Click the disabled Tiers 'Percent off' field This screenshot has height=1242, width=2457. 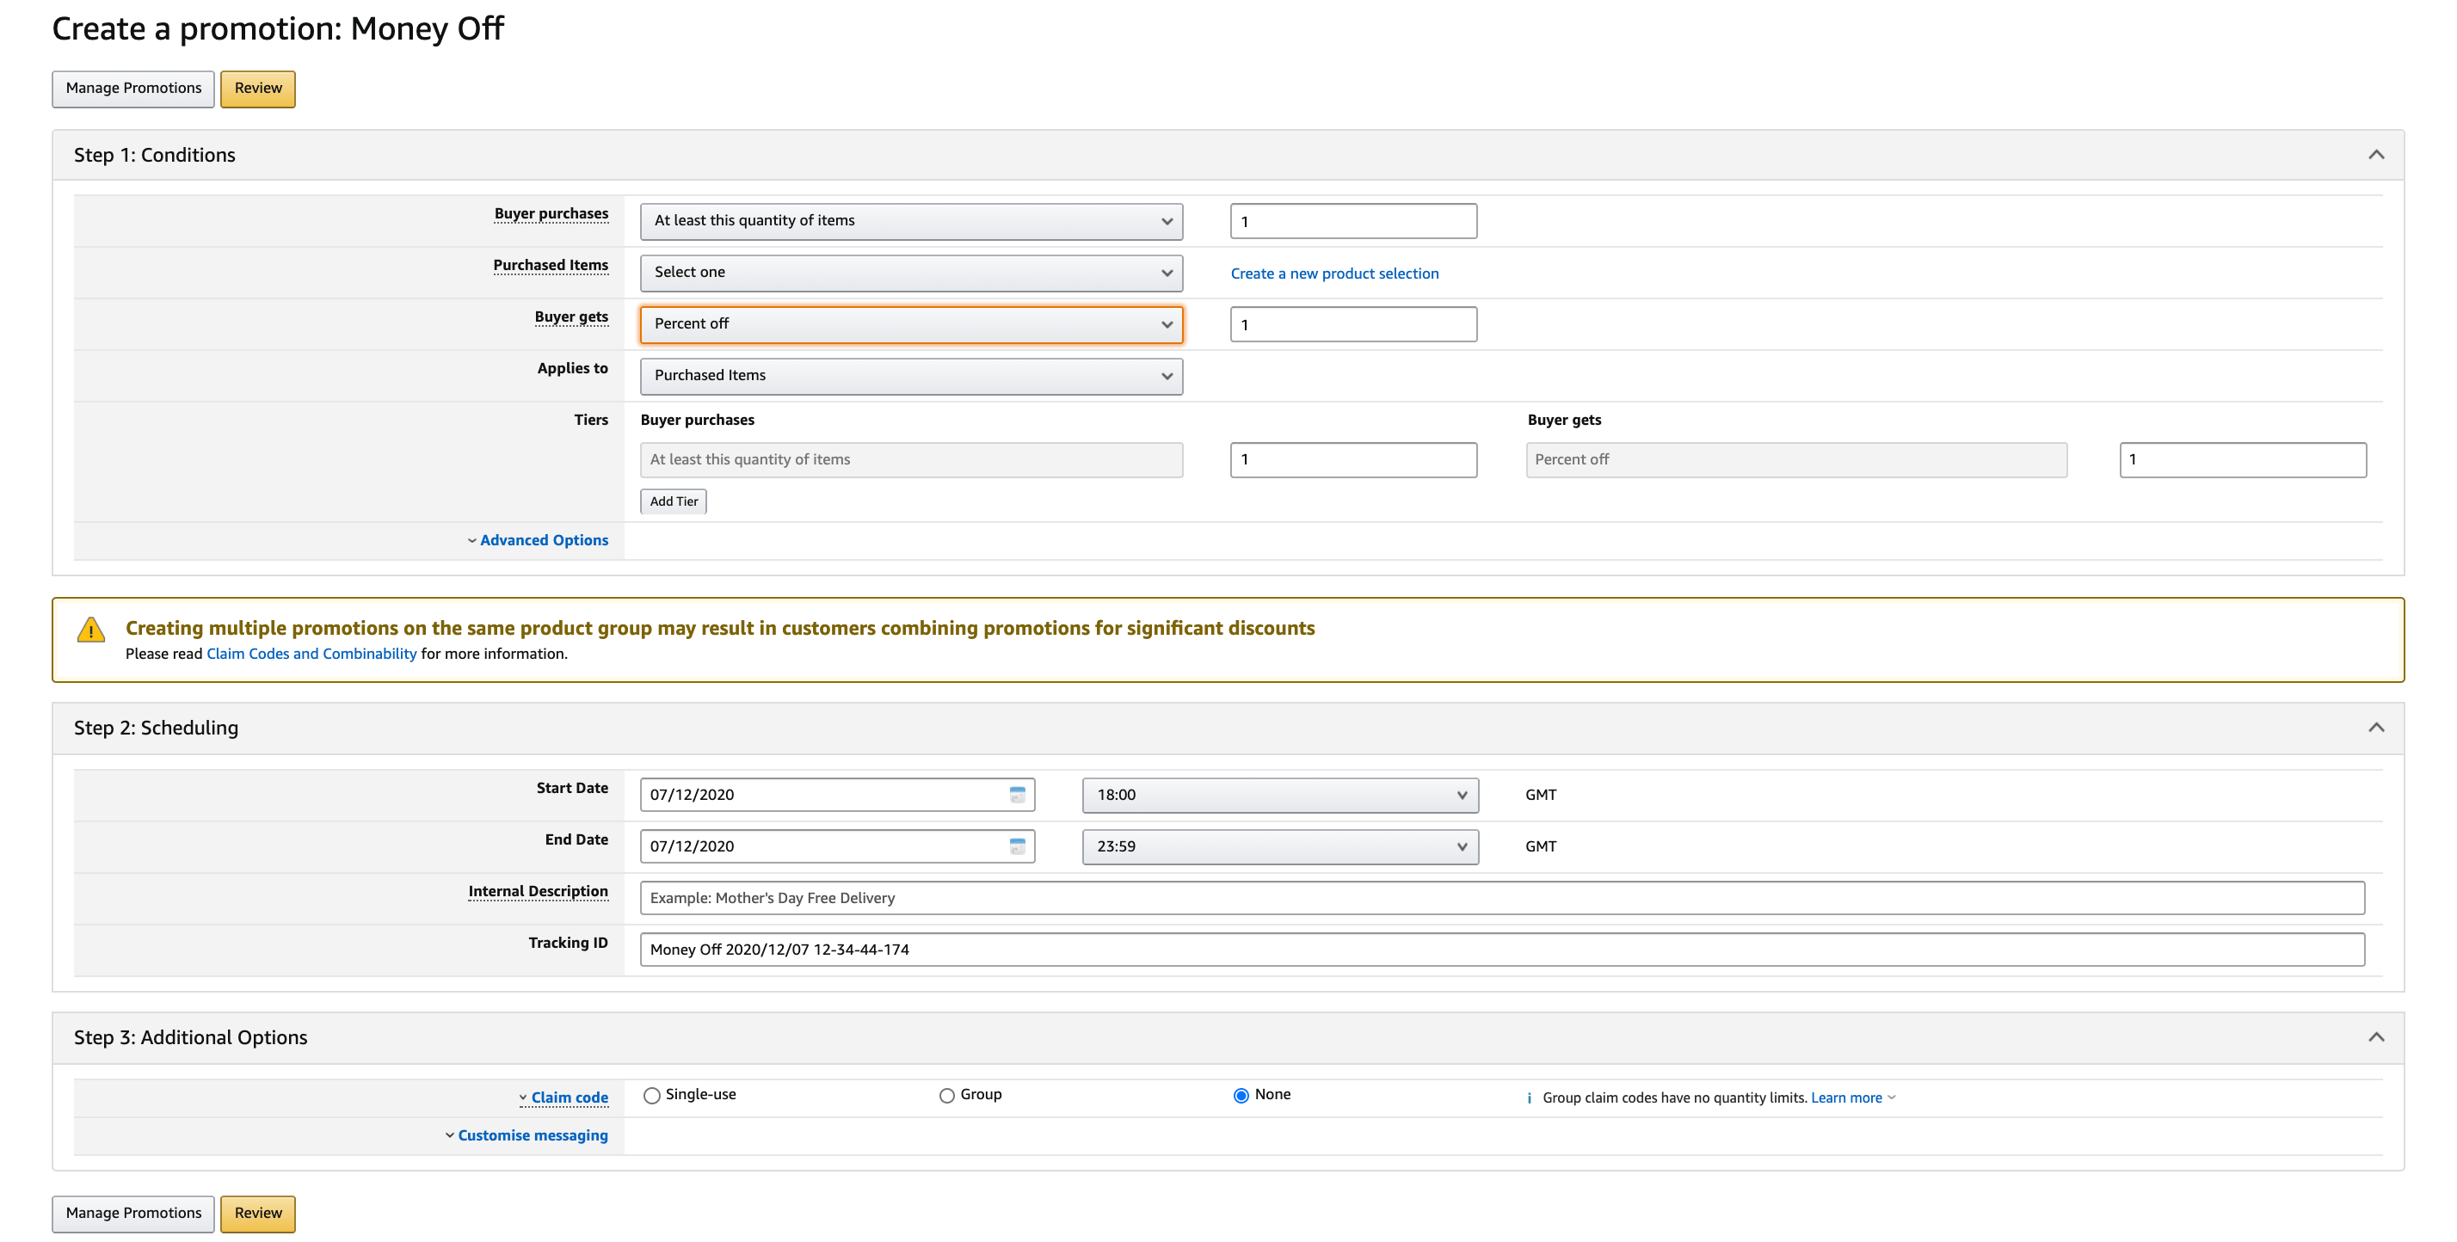[x=1796, y=460]
